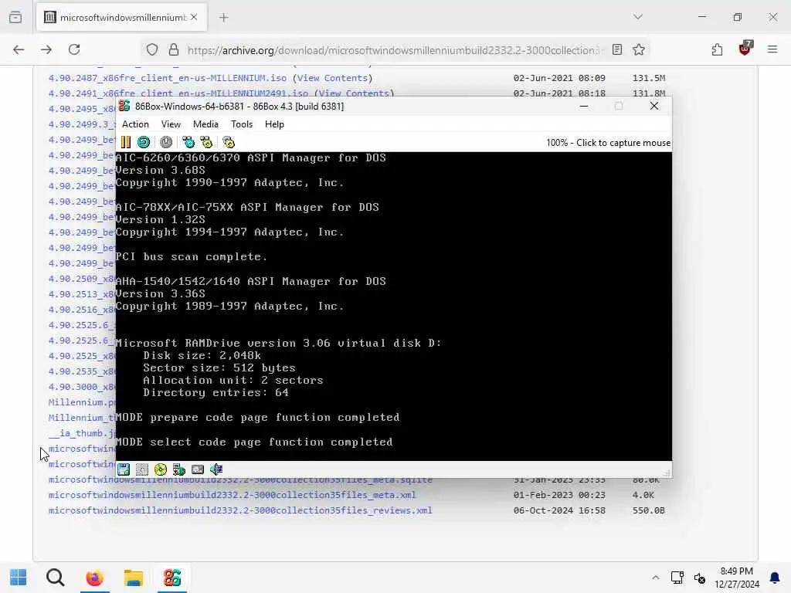Viewport: 791px width, 593px height.
Task: Open the Media menu in 86Box
Action: click(x=205, y=124)
